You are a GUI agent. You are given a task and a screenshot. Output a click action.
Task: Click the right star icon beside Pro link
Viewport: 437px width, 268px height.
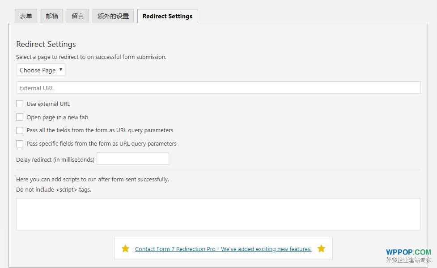321,248
